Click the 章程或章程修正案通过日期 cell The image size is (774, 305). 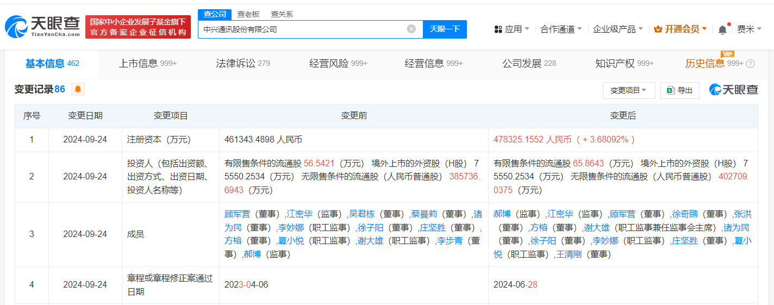[171, 285]
